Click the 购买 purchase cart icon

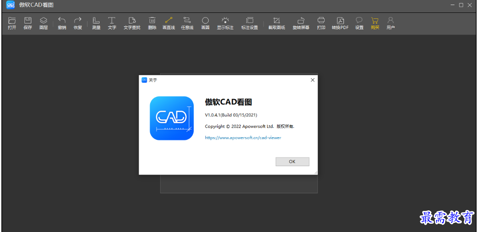(375, 23)
